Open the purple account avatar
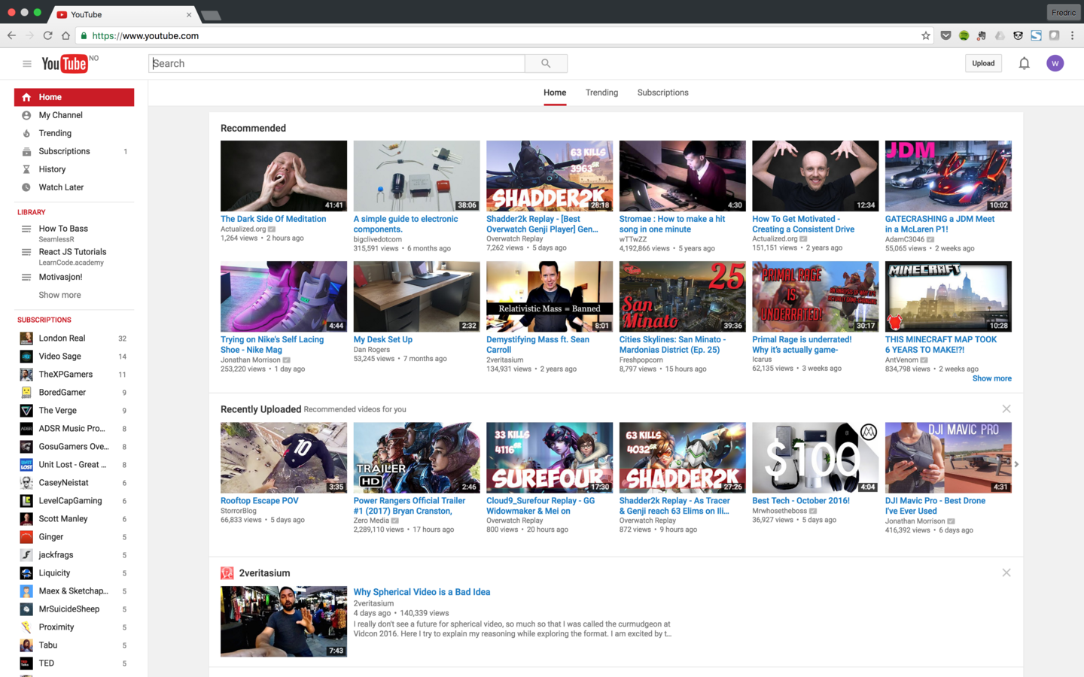The image size is (1084, 677). point(1055,64)
